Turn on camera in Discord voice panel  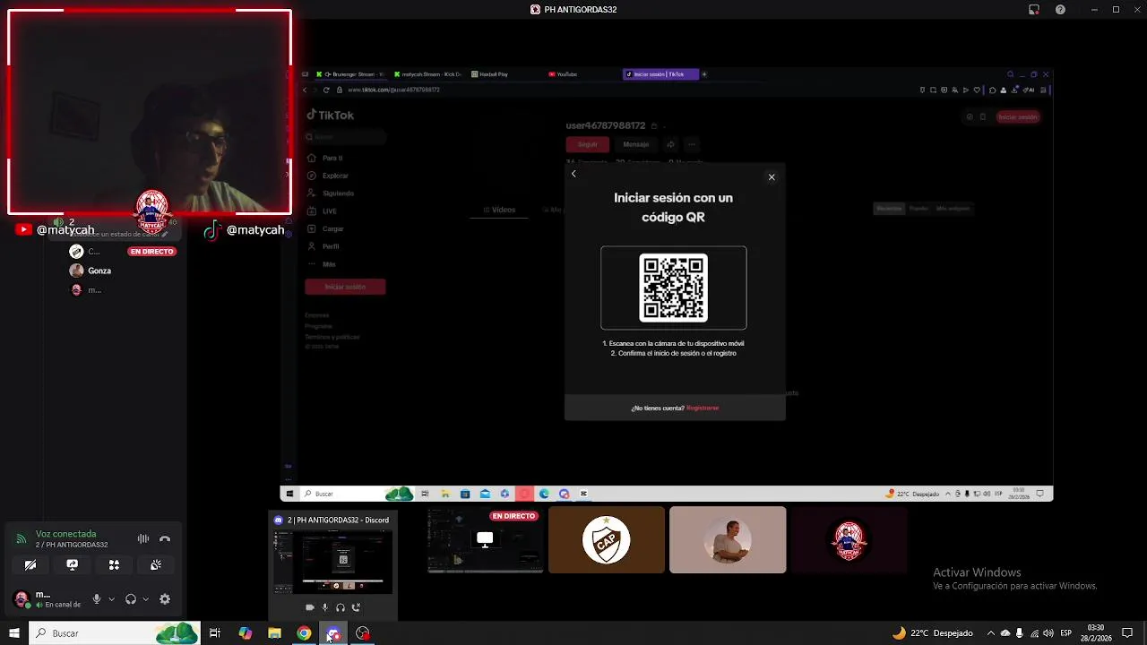[x=30, y=565]
